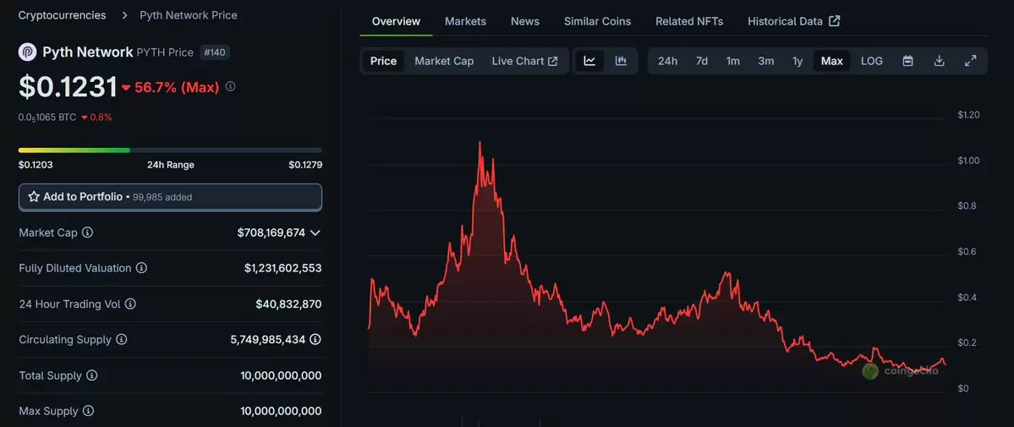Click Fully Diluted Valuation info icon
The width and height of the screenshot is (1014, 427).
coord(141,268)
